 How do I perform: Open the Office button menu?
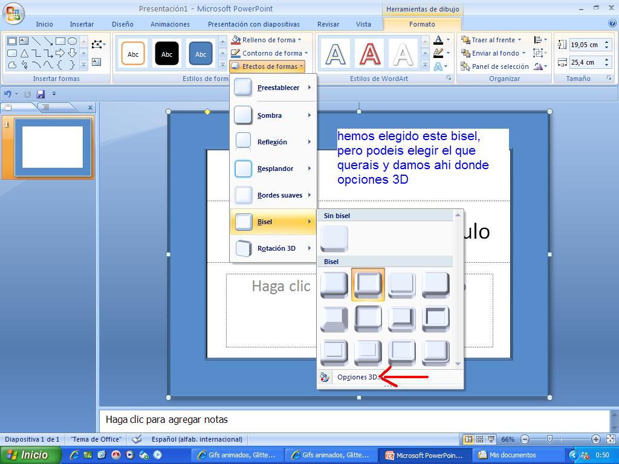[x=13, y=13]
